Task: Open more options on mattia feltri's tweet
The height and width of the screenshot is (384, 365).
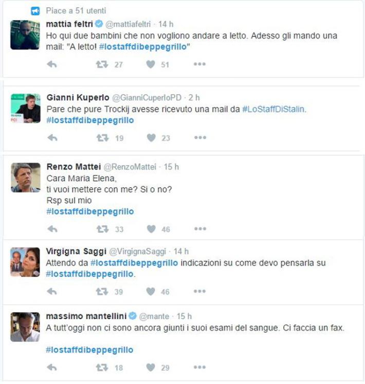Action: click(199, 64)
